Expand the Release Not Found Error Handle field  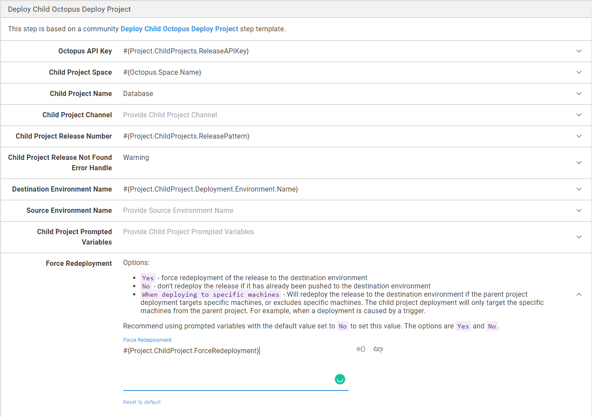pos(579,162)
